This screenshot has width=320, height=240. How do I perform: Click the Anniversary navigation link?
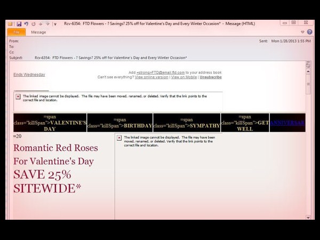[x=287, y=123]
